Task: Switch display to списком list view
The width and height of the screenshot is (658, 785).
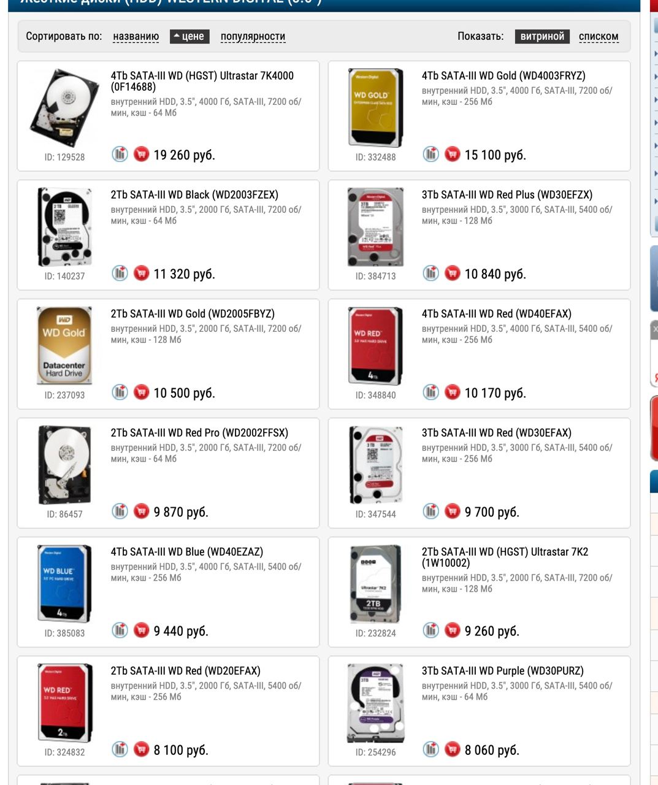Action: 599,36
